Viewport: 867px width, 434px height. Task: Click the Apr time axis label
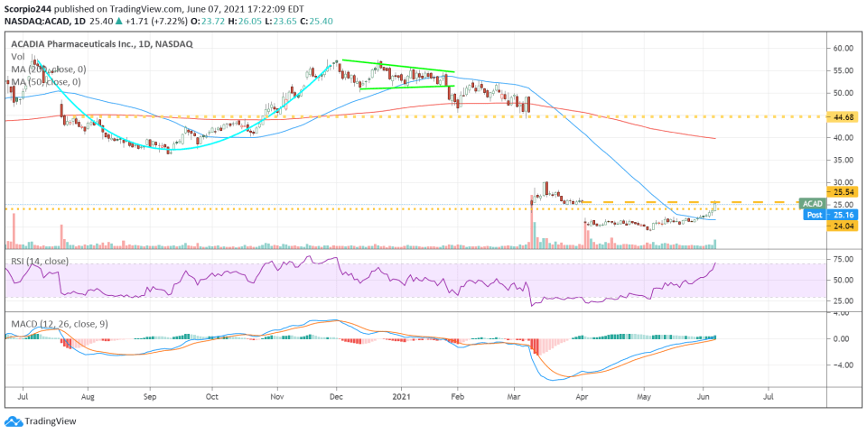(x=581, y=396)
